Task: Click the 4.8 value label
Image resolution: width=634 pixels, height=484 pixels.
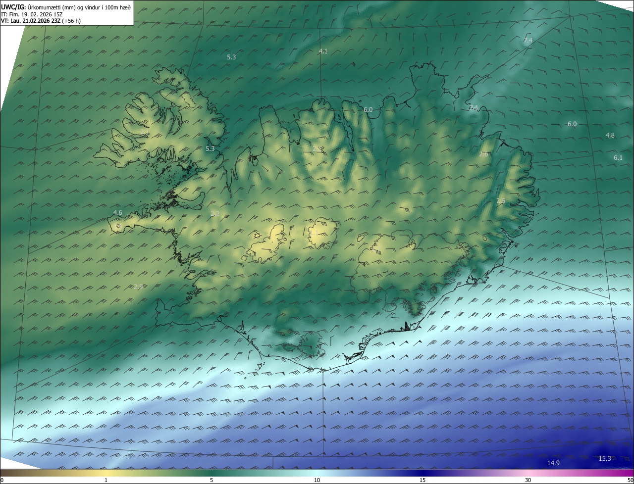Action: point(610,135)
